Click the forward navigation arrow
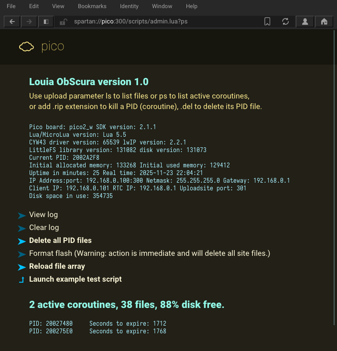 [x=29, y=22]
